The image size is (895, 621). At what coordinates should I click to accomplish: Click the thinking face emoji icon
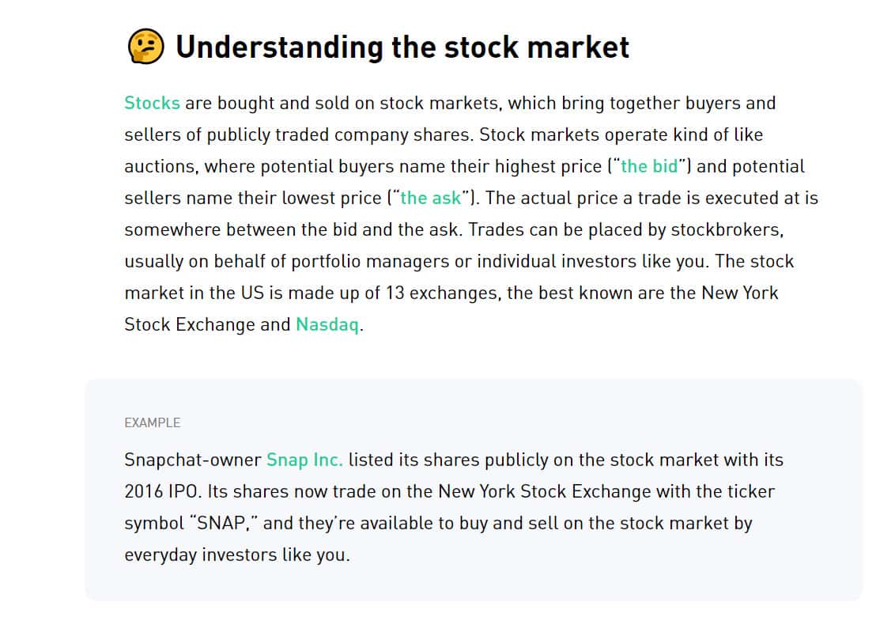pos(145,47)
